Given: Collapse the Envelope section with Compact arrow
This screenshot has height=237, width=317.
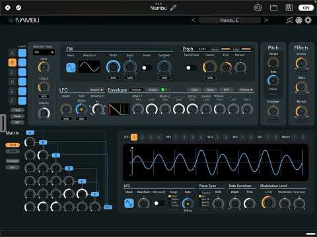Looking at the screenshot, I should (246, 90).
